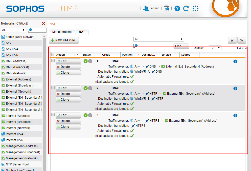Expand the Action column dropdown arrow

(x=78, y=55)
